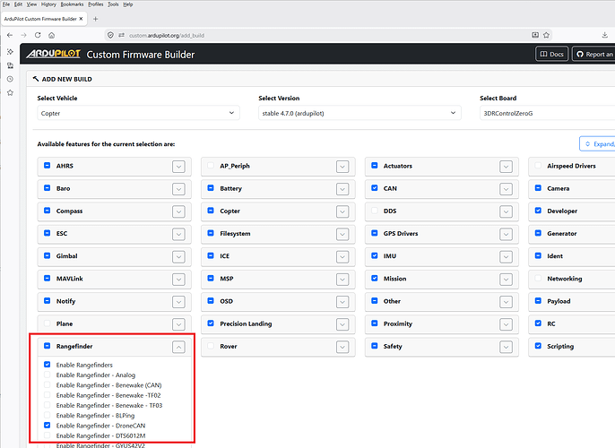Expand the Baro category chevron
This screenshot has height=448, width=615.
pos(178,189)
